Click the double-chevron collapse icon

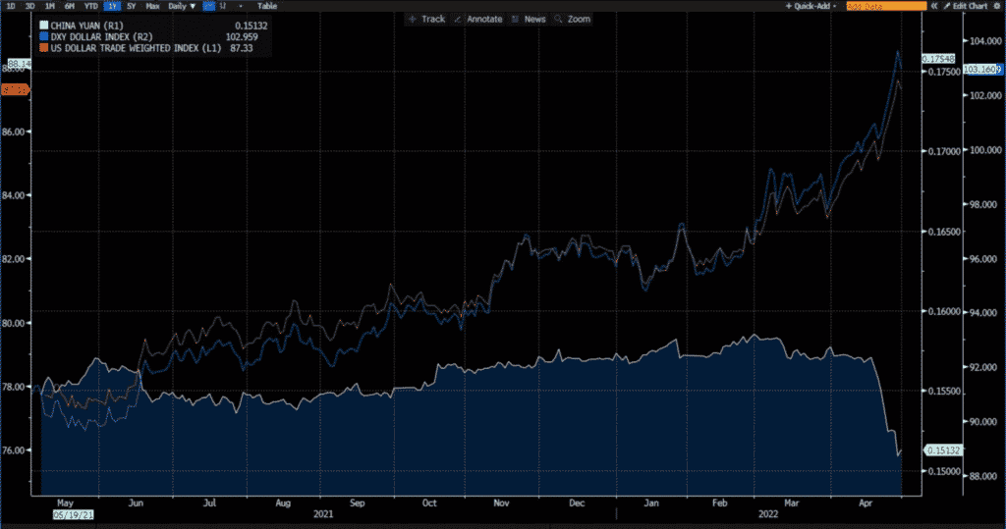935,6
